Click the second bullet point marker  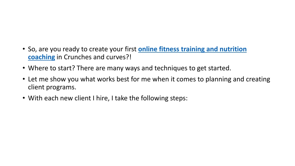tap(24, 68)
